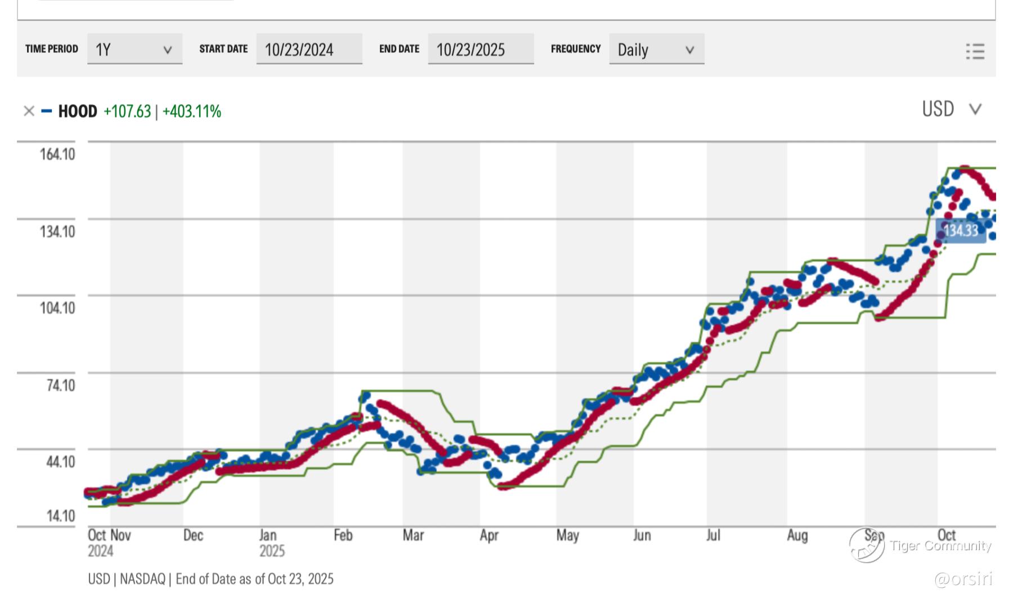
Task: Click the blue HOOD series color dash
Action: click(x=47, y=111)
